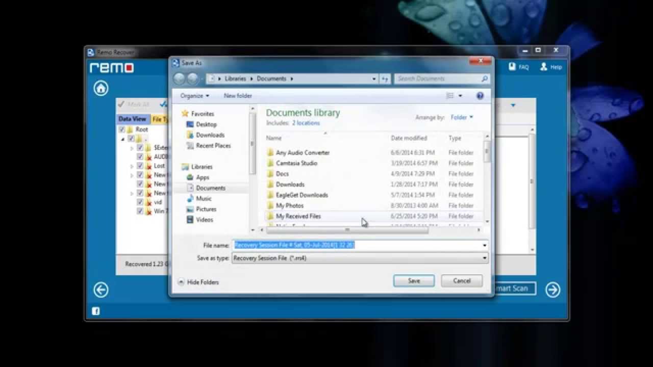653x367 pixels.
Task: Toggle checkbox for Lost folder
Action: tap(140, 166)
